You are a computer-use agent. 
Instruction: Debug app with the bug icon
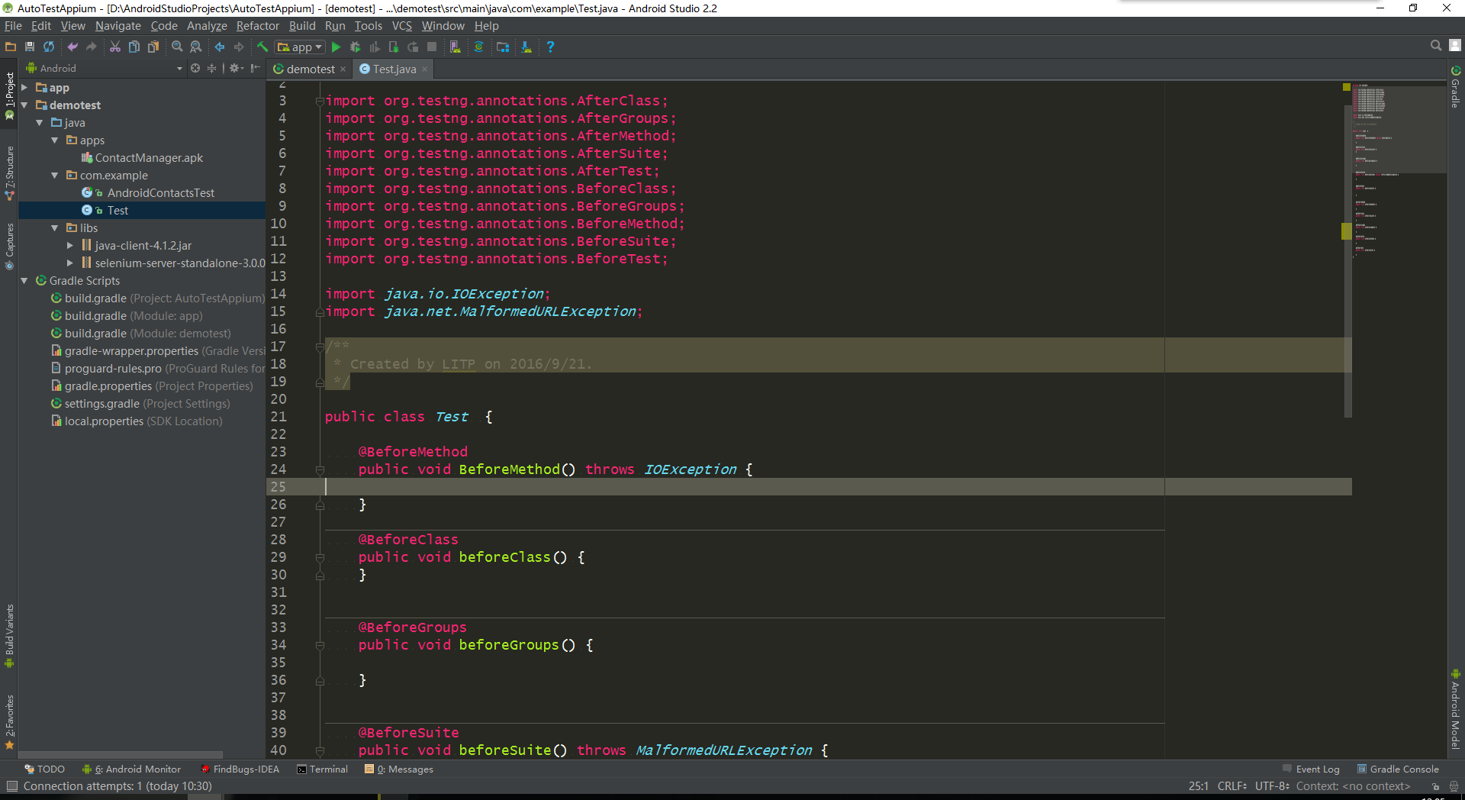click(x=355, y=47)
